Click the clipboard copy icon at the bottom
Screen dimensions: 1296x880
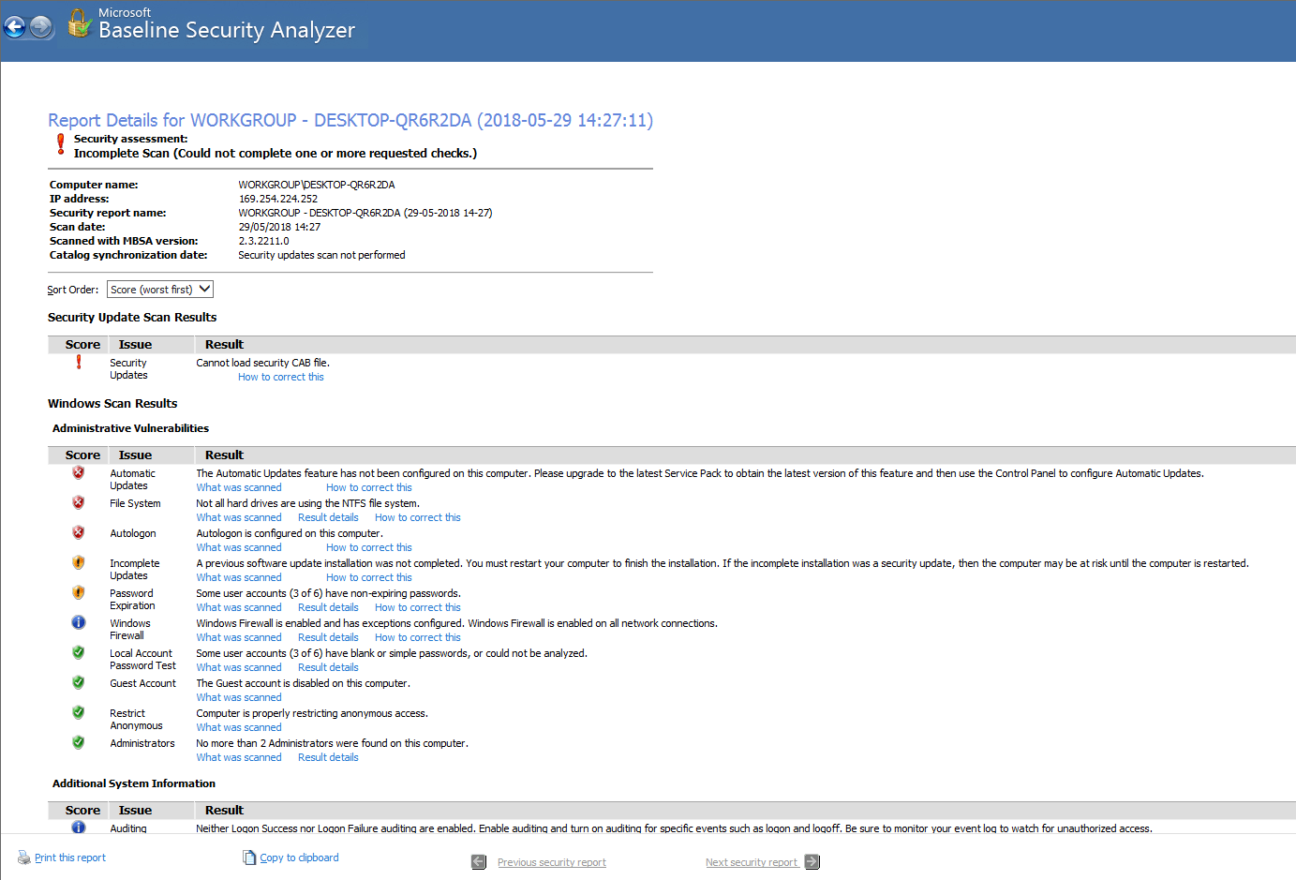coord(249,858)
